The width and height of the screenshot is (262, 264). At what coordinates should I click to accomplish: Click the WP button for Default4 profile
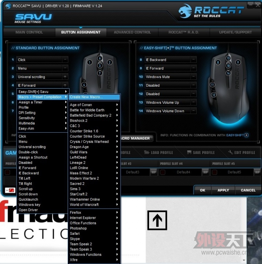[x=205, y=172]
